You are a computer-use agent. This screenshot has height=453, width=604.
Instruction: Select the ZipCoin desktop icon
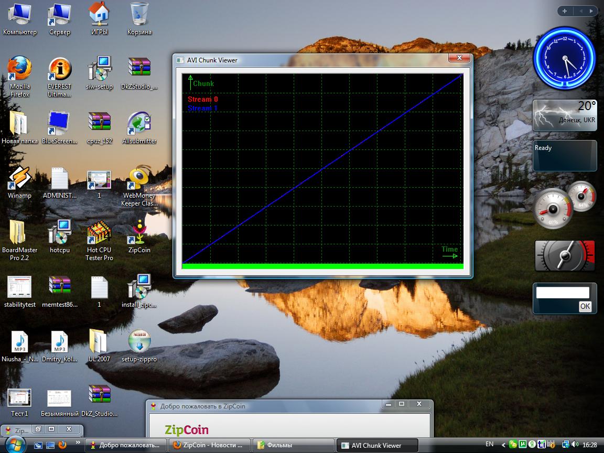pyautogui.click(x=139, y=233)
